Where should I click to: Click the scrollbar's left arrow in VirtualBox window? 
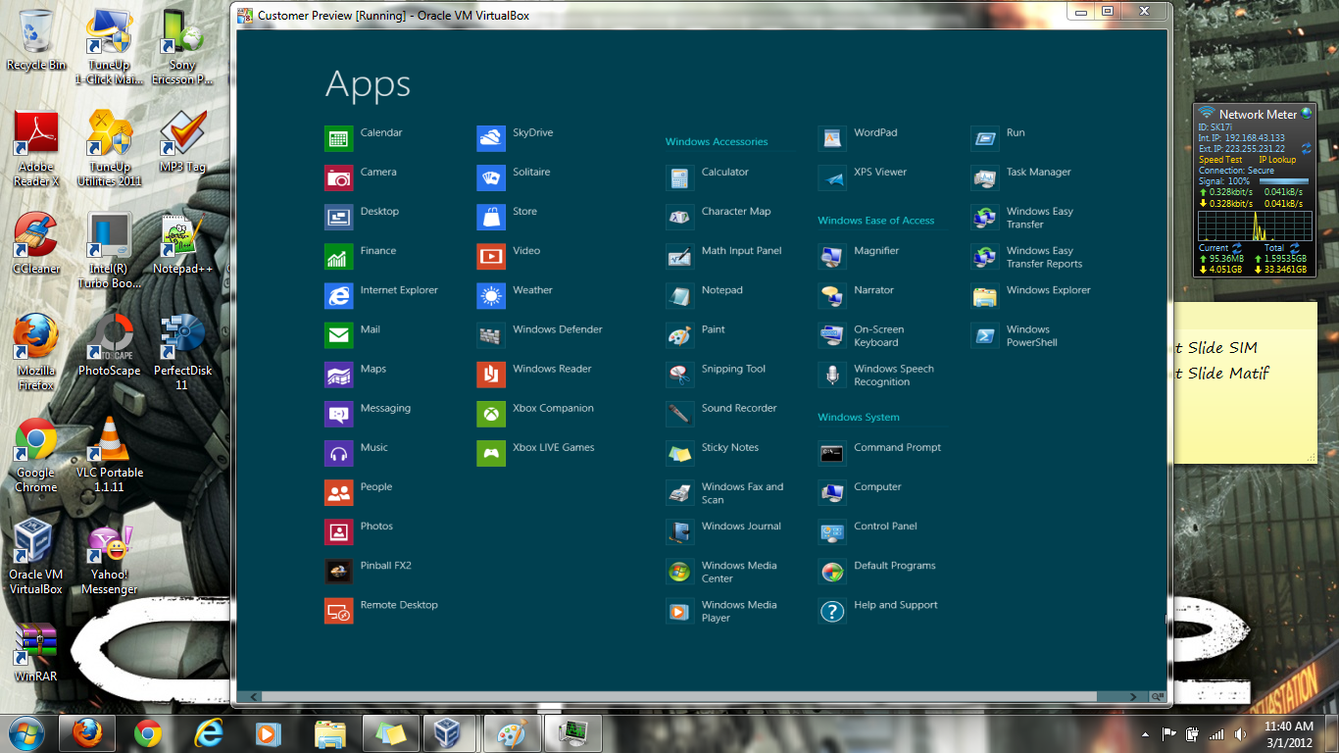254,697
